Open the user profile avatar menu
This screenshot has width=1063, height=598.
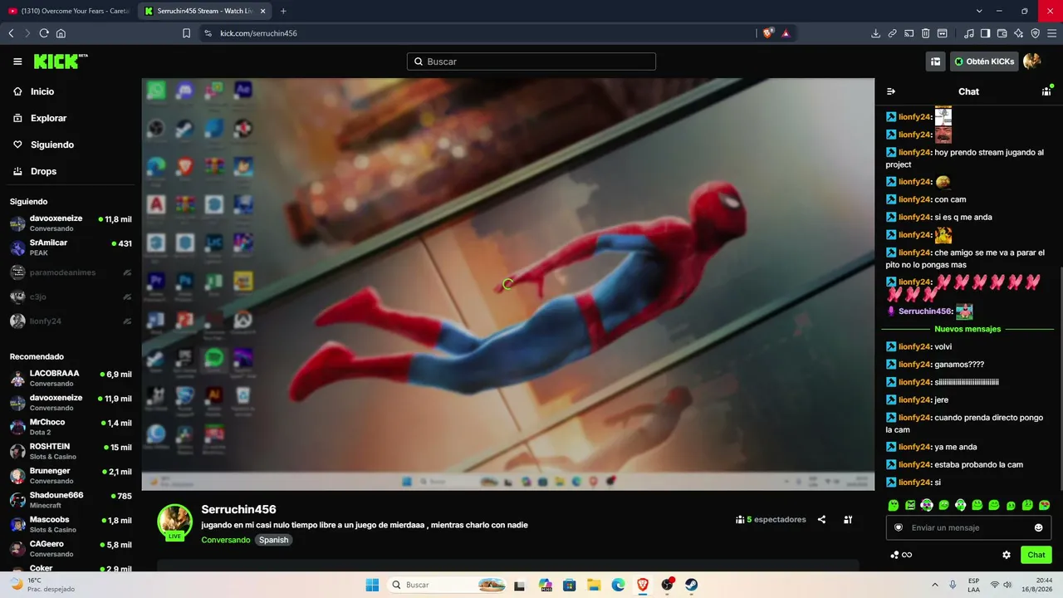(1032, 61)
